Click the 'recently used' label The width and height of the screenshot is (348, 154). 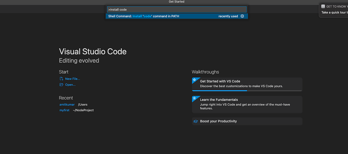coord(228,16)
